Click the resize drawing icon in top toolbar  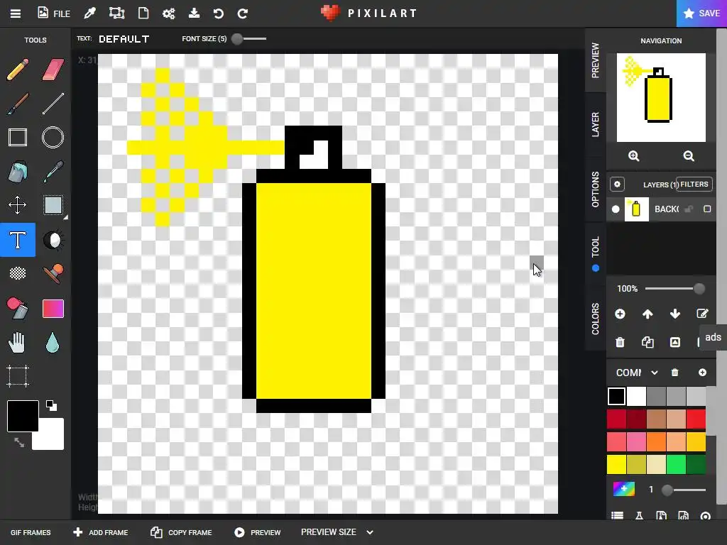tap(117, 13)
